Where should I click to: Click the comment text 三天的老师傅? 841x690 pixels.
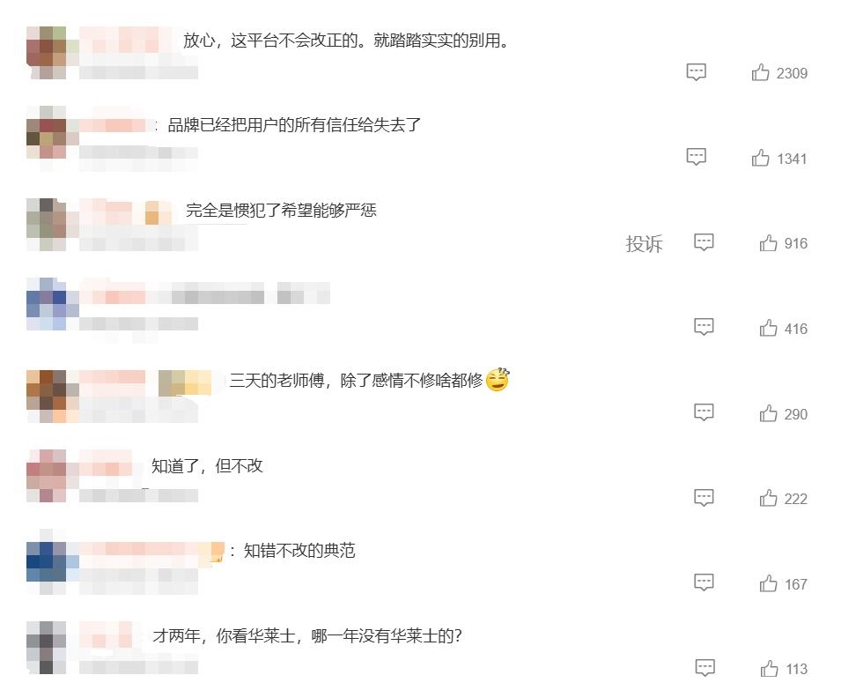tap(277, 381)
